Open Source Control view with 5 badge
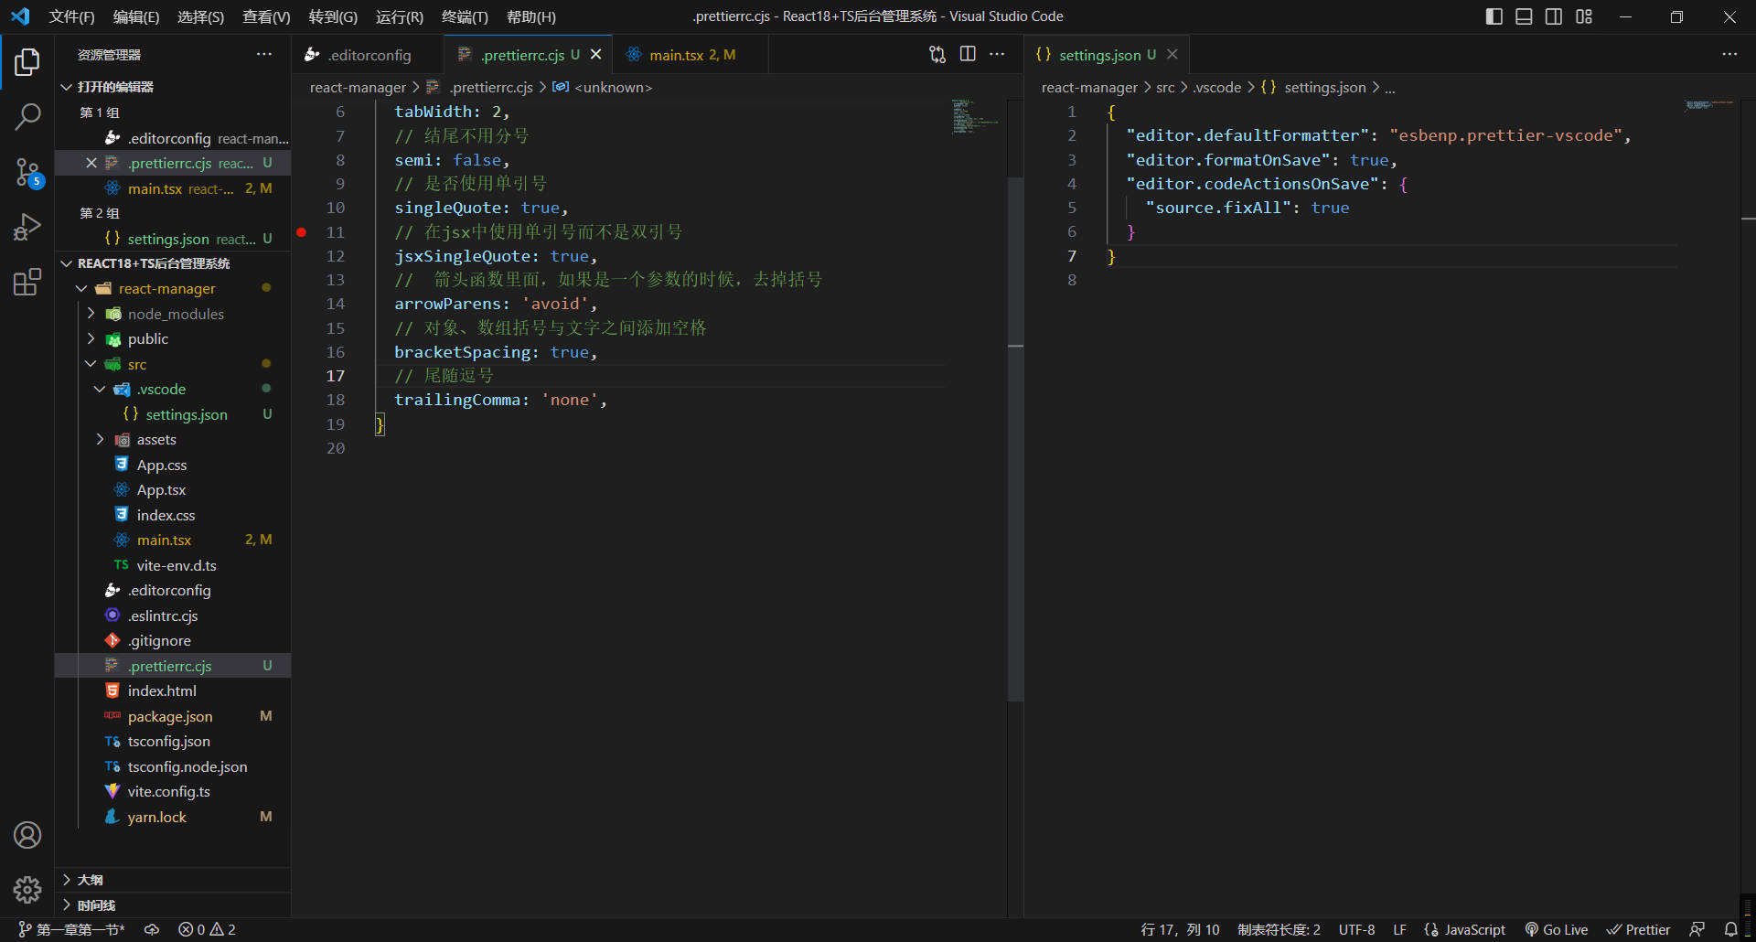This screenshot has width=1756, height=942. [x=27, y=171]
